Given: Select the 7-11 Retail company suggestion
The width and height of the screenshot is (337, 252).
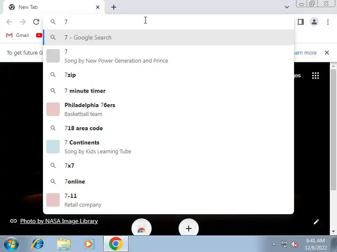Looking at the screenshot, I should [168, 200].
